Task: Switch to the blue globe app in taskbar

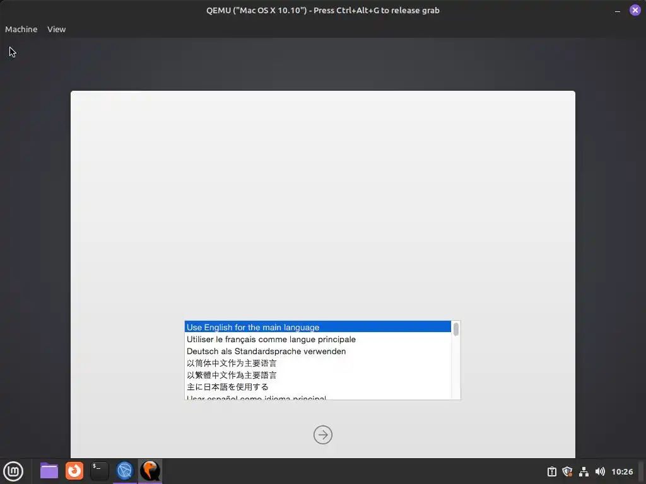Action: point(124,471)
